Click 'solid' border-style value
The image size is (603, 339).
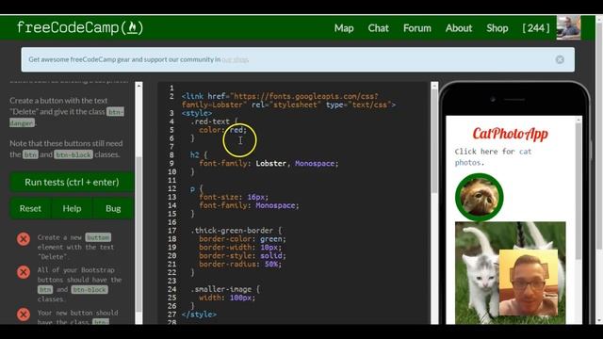pyautogui.click(x=270, y=255)
